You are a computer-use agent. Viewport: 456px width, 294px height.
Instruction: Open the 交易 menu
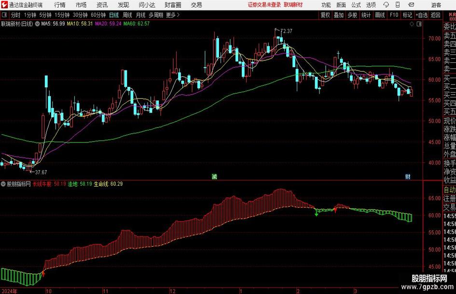(196, 5)
